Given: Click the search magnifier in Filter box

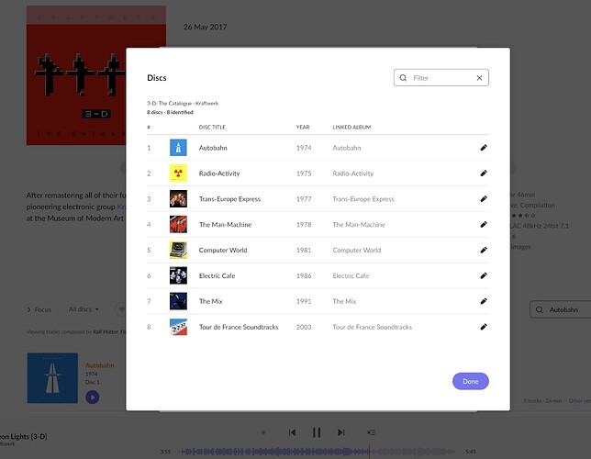Looking at the screenshot, I should click(x=403, y=78).
